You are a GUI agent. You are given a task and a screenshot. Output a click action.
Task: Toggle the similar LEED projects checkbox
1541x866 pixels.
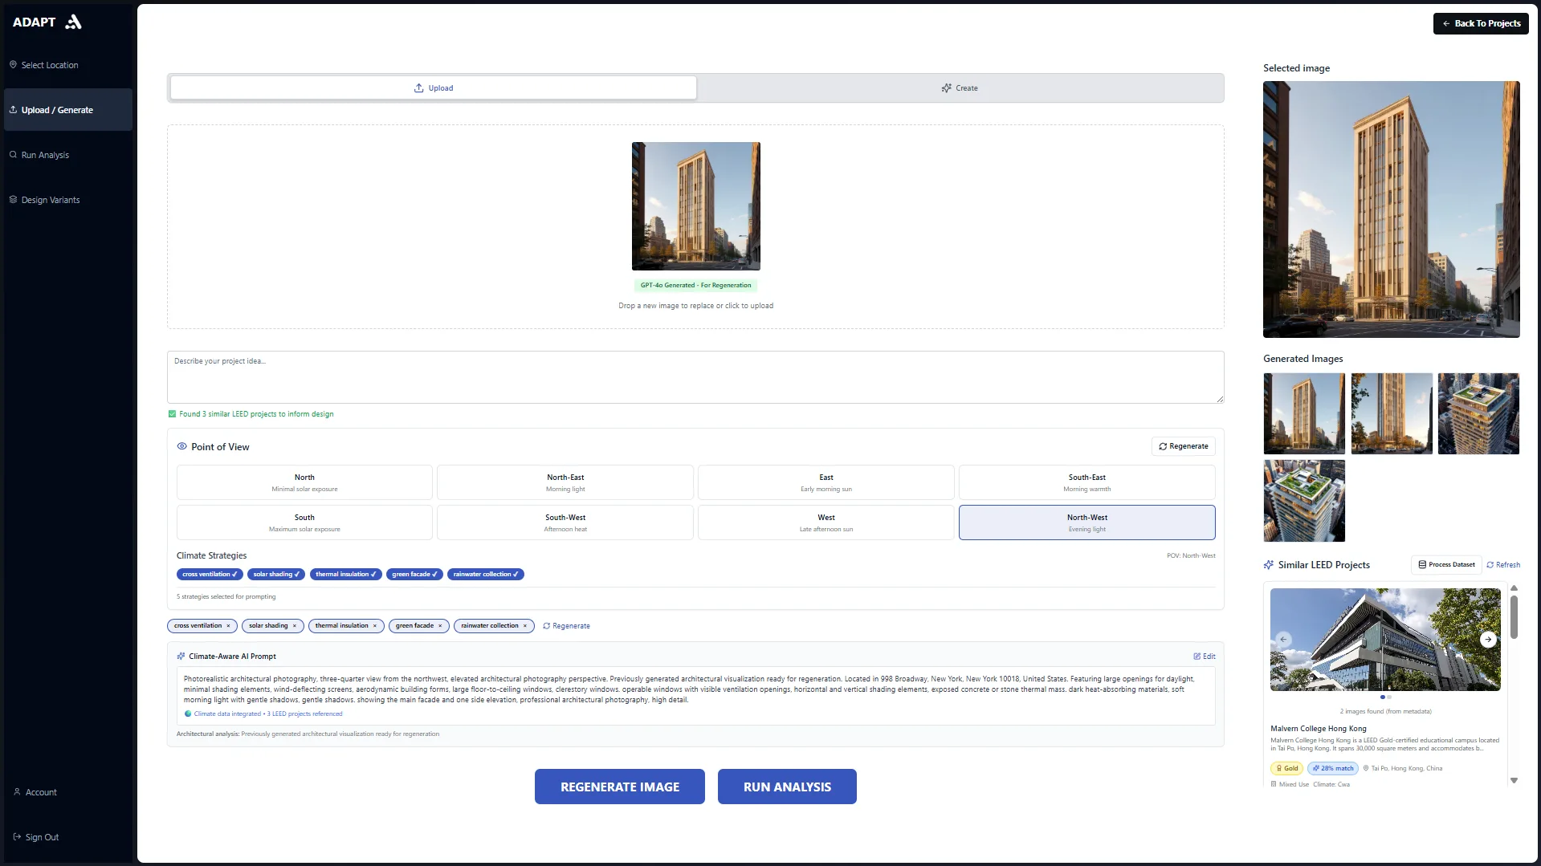tap(172, 414)
